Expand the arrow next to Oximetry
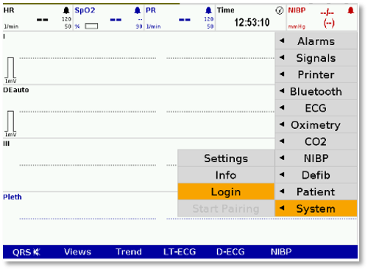 [x=282, y=124]
